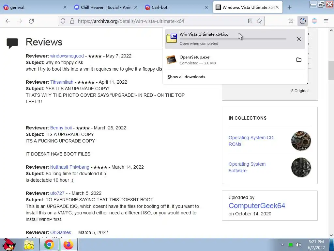The height and width of the screenshot is (251, 334).
Task: Switch to the Chill Heaven tab
Action: pyautogui.click(x=106, y=7)
